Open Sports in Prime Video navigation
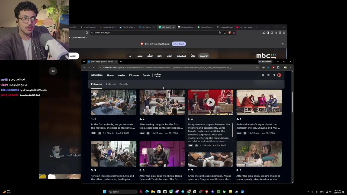 click(x=146, y=75)
